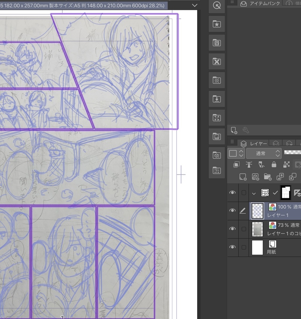Merge with lower layer icon
This screenshot has height=319, width=301.
point(292,177)
